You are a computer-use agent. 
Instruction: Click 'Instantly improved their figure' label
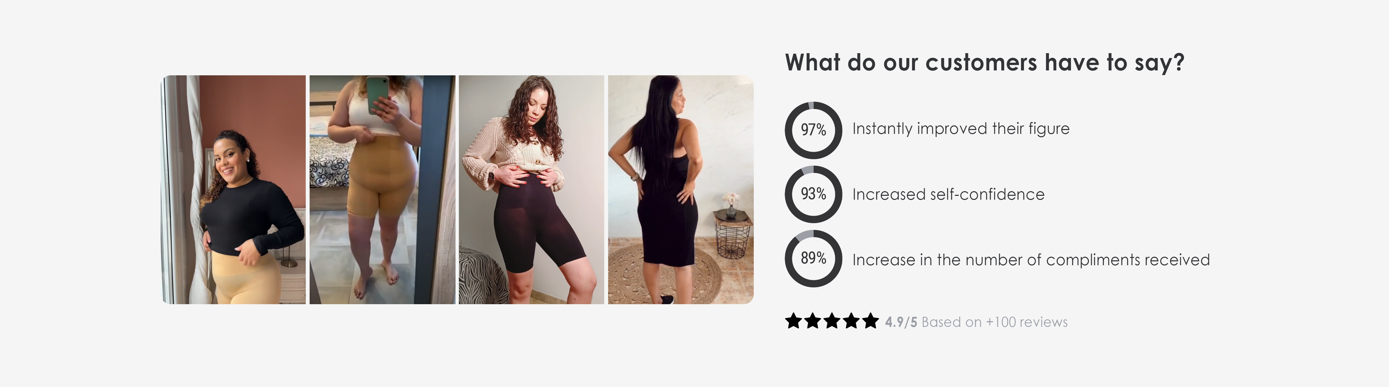pyautogui.click(x=961, y=129)
